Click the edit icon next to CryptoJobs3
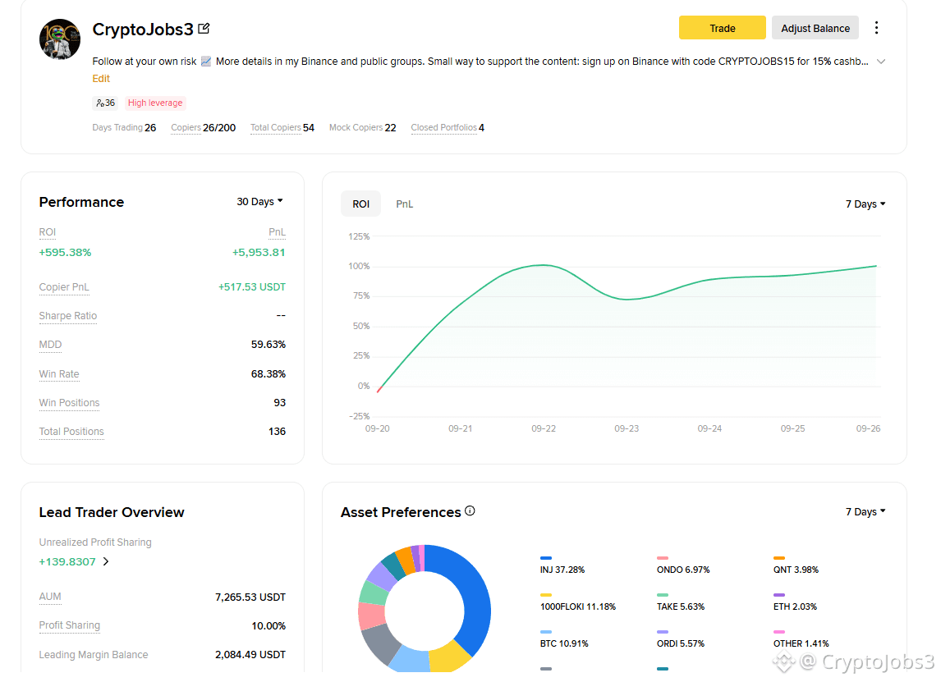 tap(204, 28)
